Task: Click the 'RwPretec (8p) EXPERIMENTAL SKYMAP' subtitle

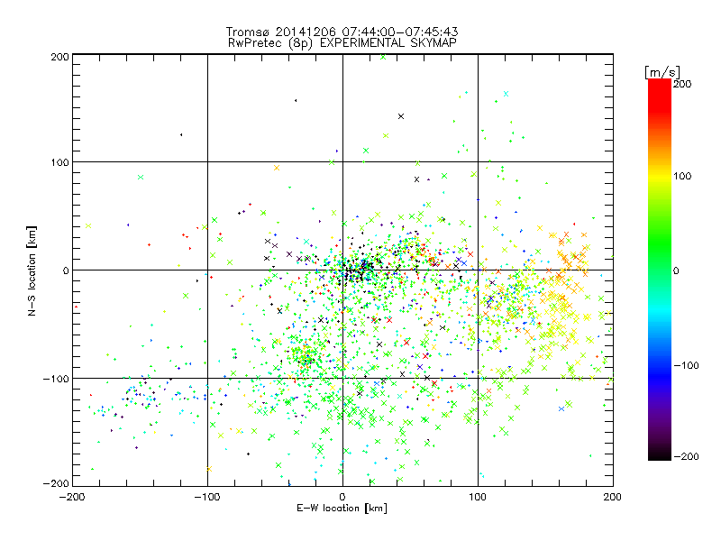Action: point(342,42)
